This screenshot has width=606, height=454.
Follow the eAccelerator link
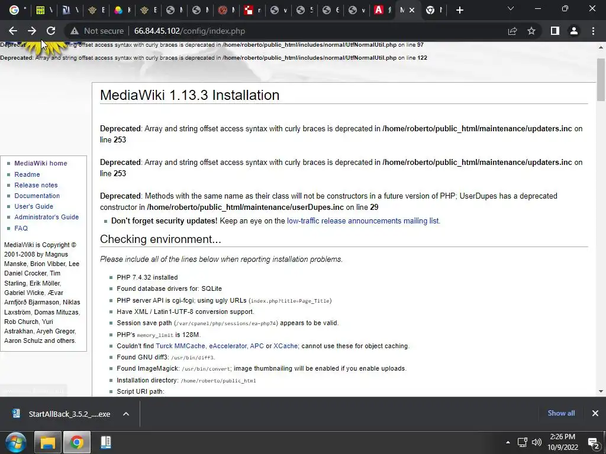(228, 346)
